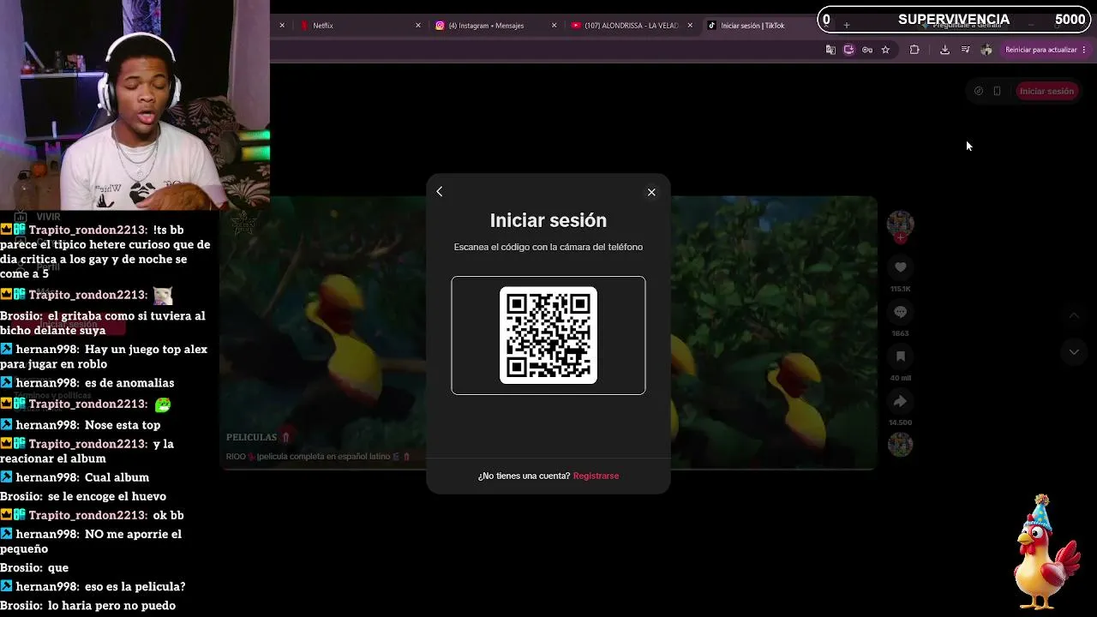Share the video using the arrow icon
Screen dimensions: 1097x617
[900, 401]
